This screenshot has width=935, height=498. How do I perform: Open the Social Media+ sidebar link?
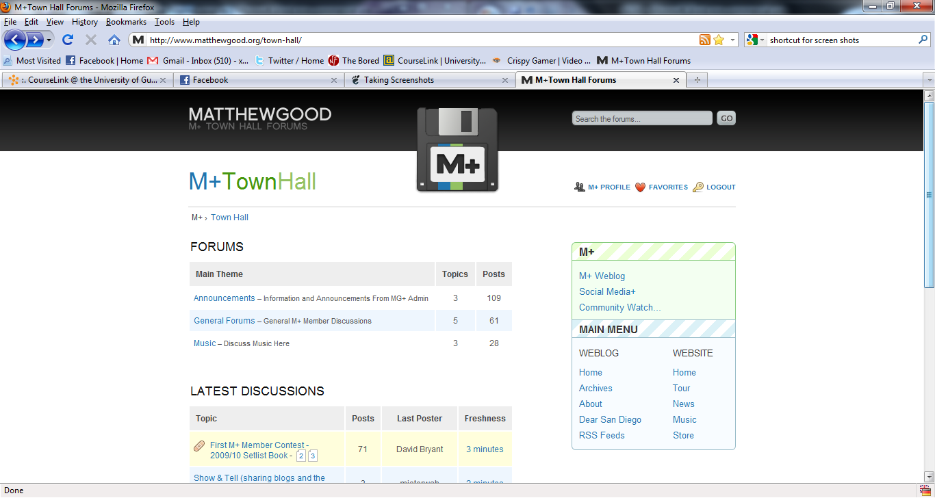click(607, 292)
